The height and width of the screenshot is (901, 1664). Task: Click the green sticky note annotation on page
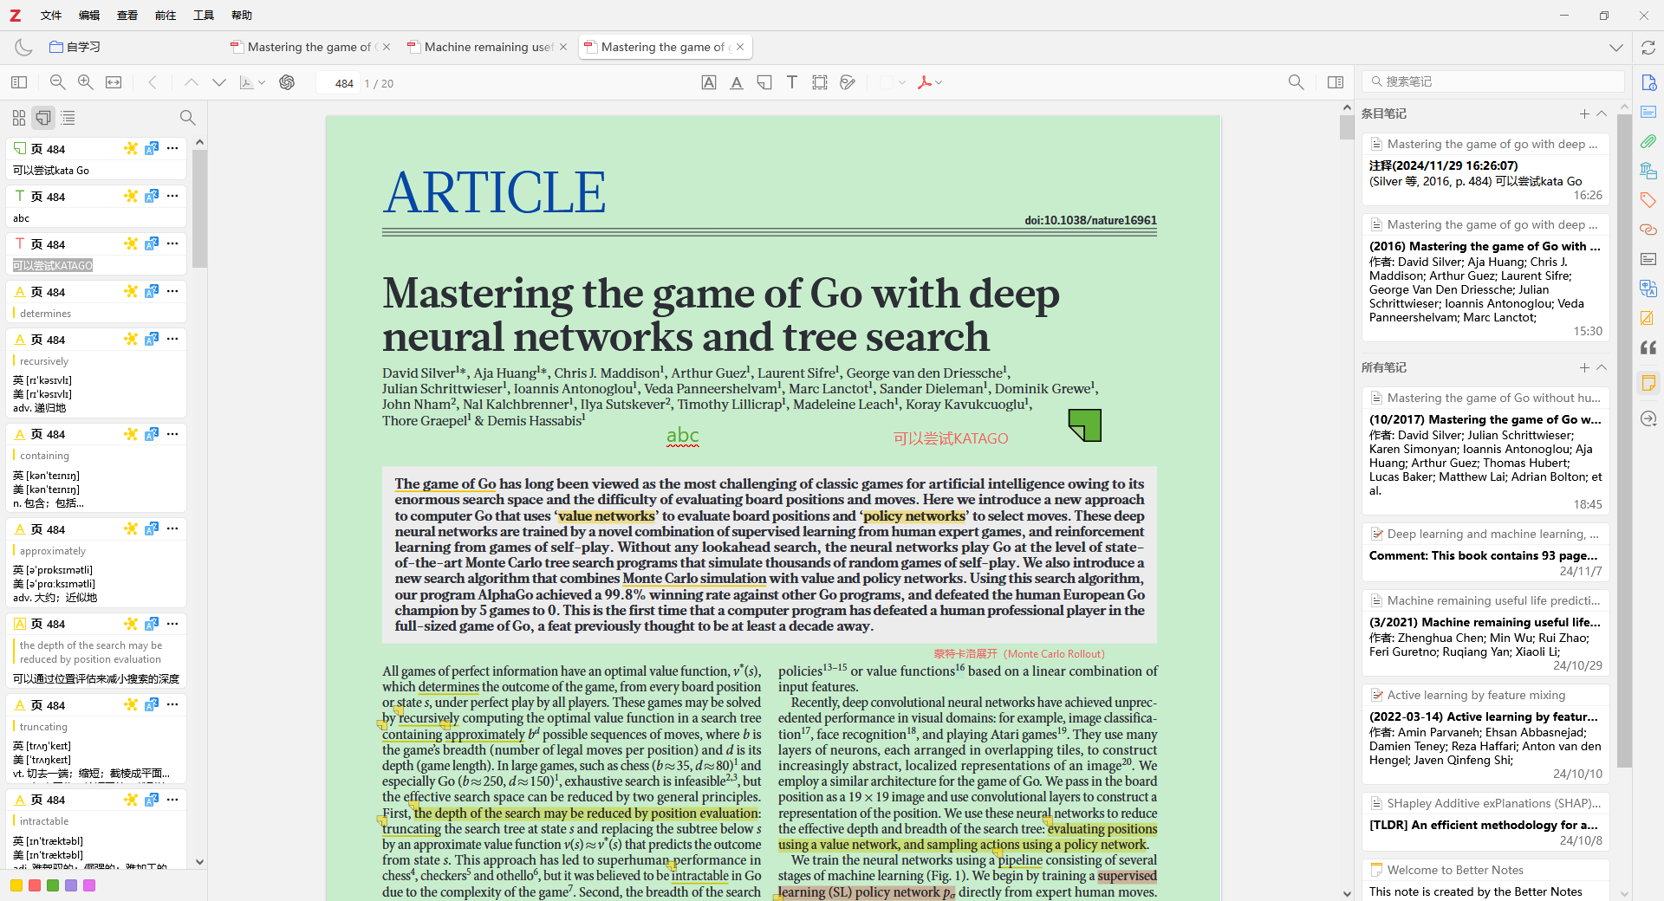pyautogui.click(x=1084, y=425)
